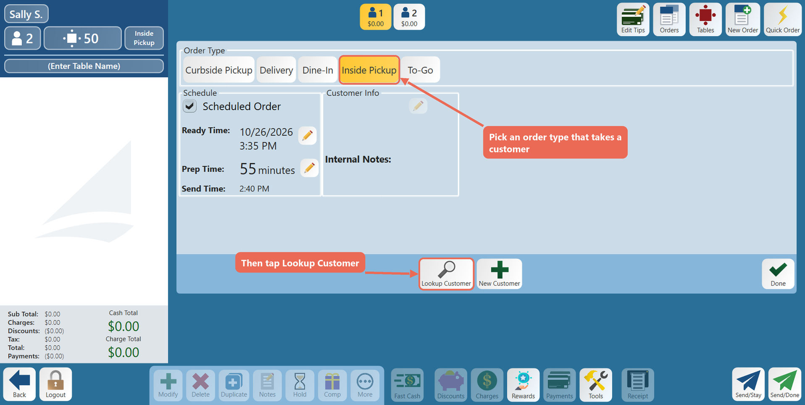
Task: Start a Quick Order
Action: click(782, 19)
